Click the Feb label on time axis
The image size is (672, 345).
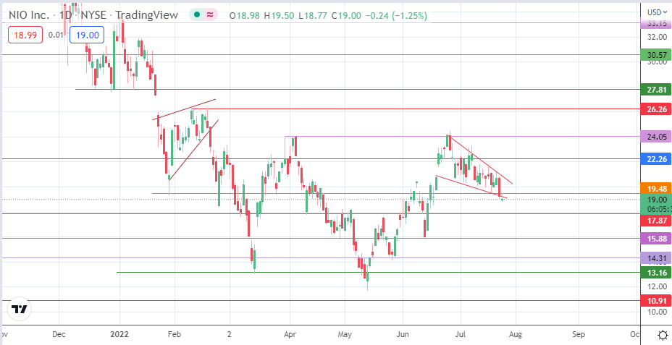pyautogui.click(x=175, y=334)
